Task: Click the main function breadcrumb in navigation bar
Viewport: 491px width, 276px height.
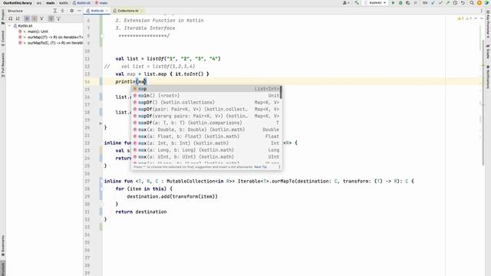Action: pos(101,3)
